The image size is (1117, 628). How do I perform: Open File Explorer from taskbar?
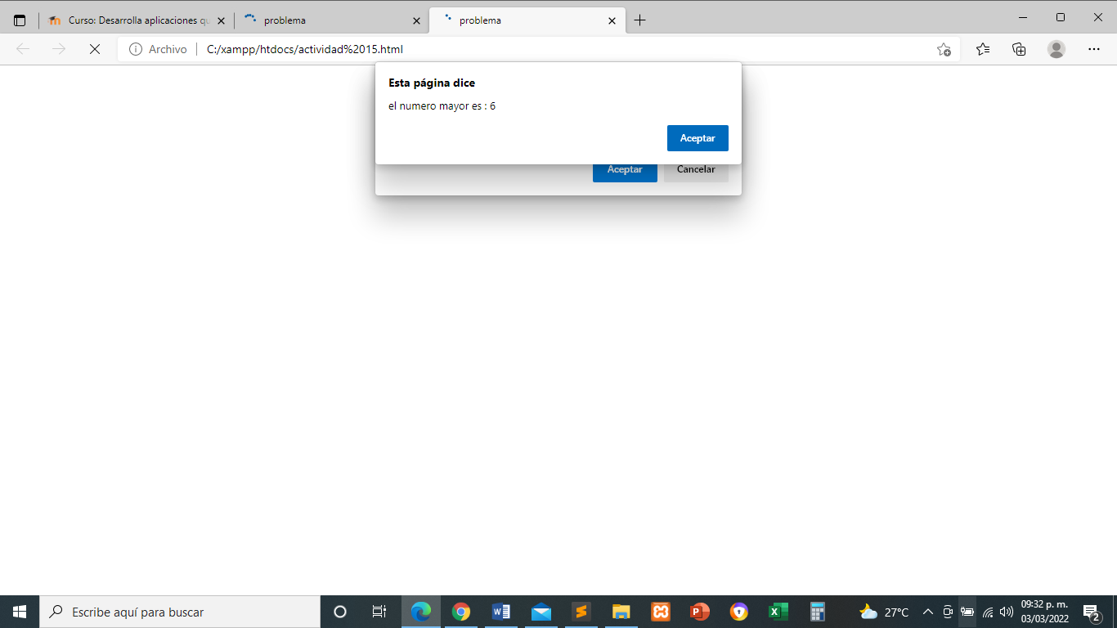(x=621, y=612)
